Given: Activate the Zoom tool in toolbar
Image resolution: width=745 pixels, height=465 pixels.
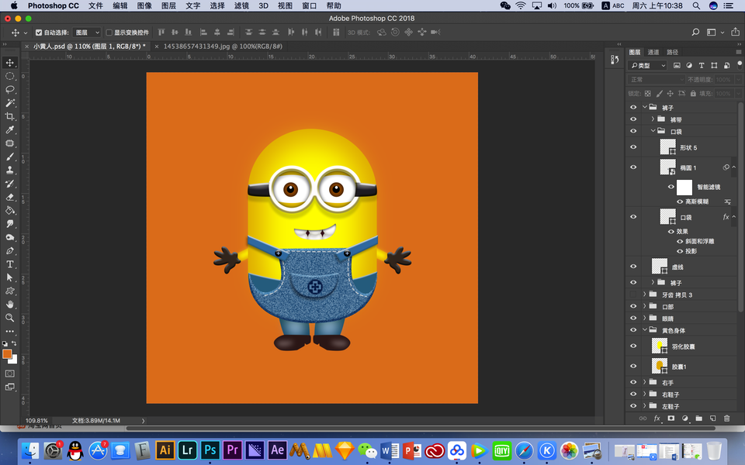Looking at the screenshot, I should 10,318.
